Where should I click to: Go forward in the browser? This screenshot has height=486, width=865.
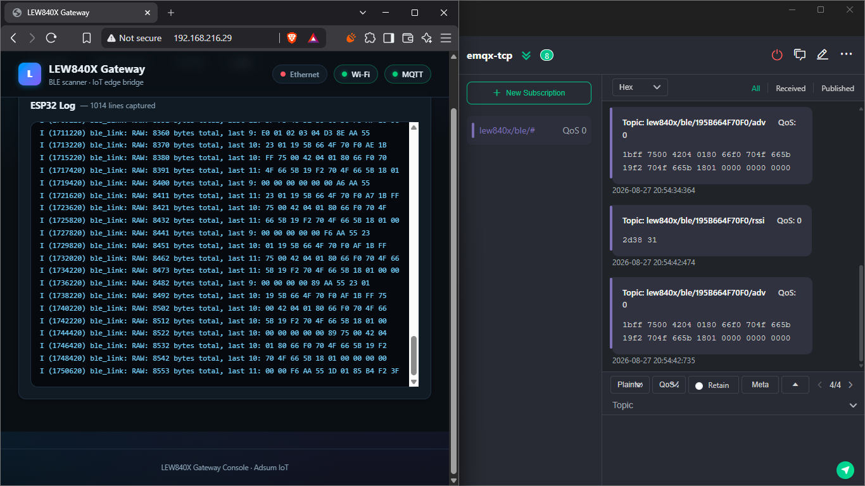[32, 38]
